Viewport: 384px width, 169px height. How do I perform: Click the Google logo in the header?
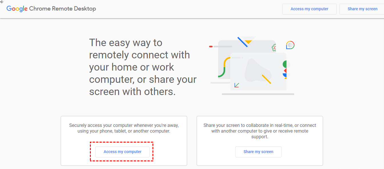tap(17, 9)
